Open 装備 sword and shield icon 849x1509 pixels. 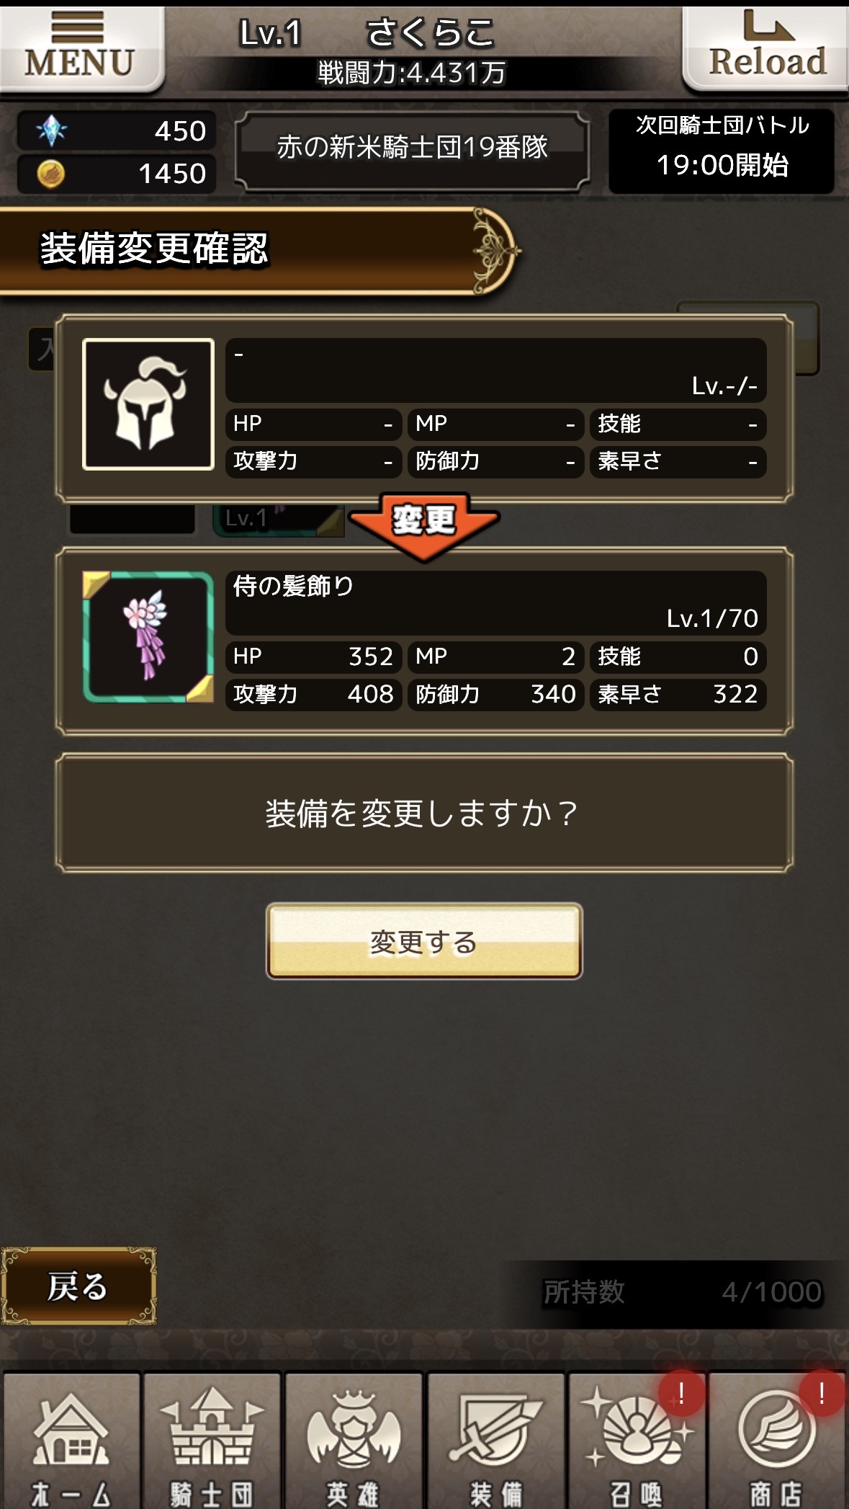(495, 1440)
